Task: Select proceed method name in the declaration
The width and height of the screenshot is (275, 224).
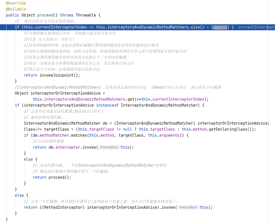Action: 45,15
